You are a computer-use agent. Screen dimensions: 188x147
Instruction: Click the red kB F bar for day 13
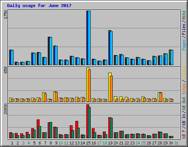point(76,130)
